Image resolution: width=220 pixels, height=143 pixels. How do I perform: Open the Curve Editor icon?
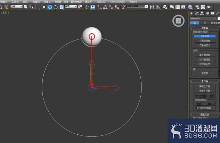(178, 7)
